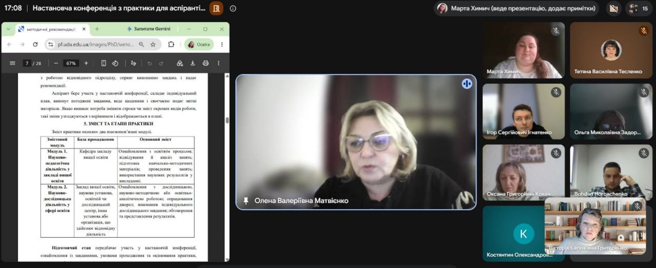
Task: Open the PDF viewer more actions menu
Action: coord(219,63)
